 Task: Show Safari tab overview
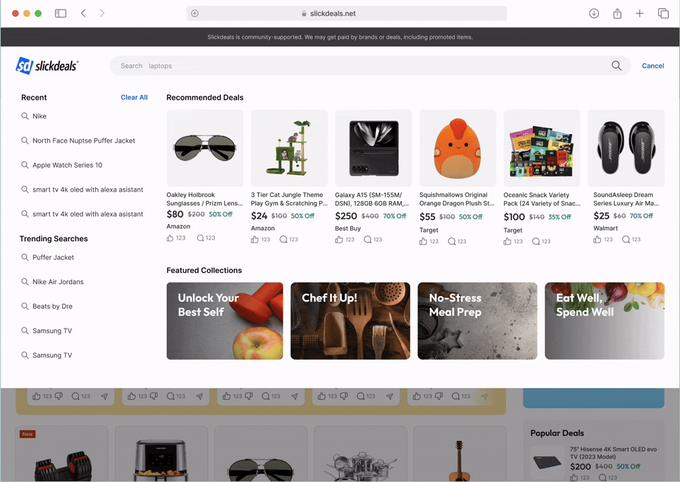pos(663,14)
